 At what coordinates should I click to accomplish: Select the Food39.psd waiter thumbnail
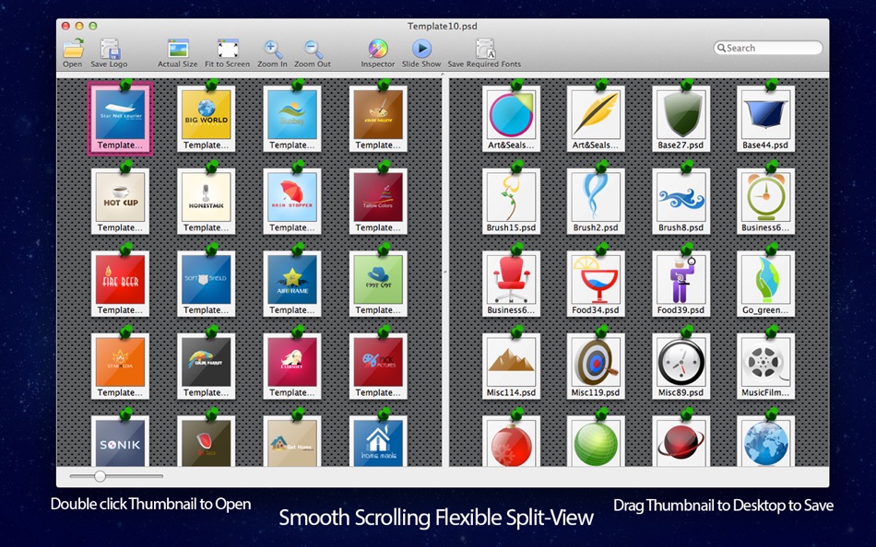tap(681, 283)
